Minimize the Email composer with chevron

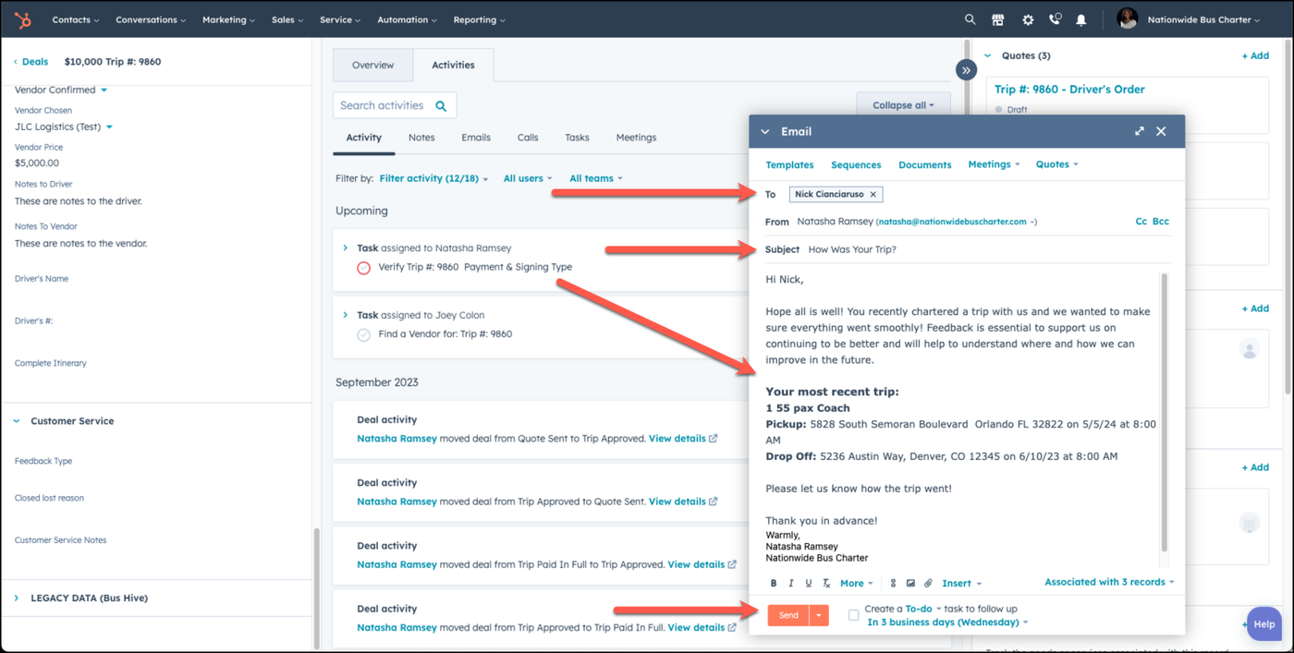[764, 132]
